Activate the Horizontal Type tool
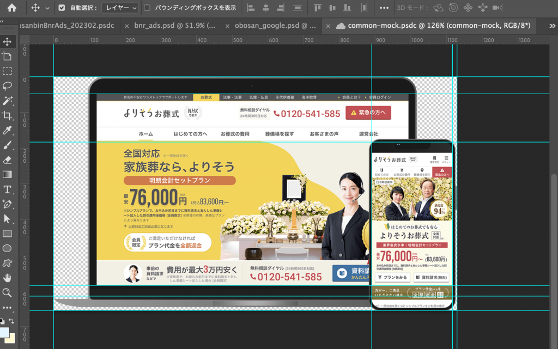The width and height of the screenshot is (558, 349). (7, 189)
